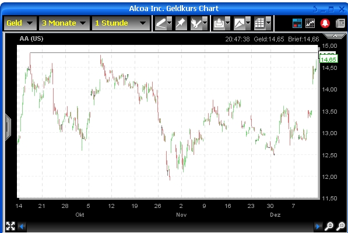Click the fullscreen expand arrows icon
The width and height of the screenshot is (348, 233).
[x=10, y=226]
